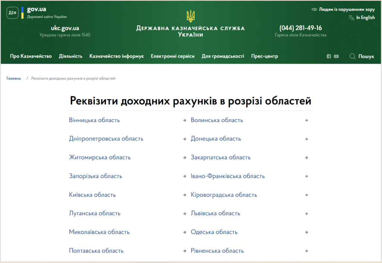This screenshot has height=263, width=382.
Task: Enable Людям із порушенням зору mode
Action: point(347,10)
